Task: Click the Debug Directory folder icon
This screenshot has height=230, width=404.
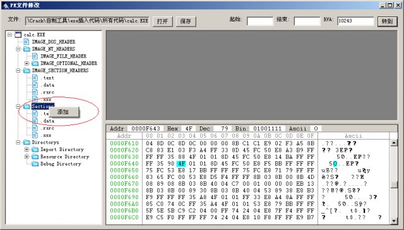Action: (35, 164)
